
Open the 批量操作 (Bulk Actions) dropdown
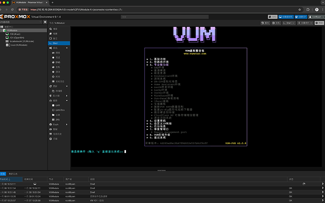(x=305, y=23)
